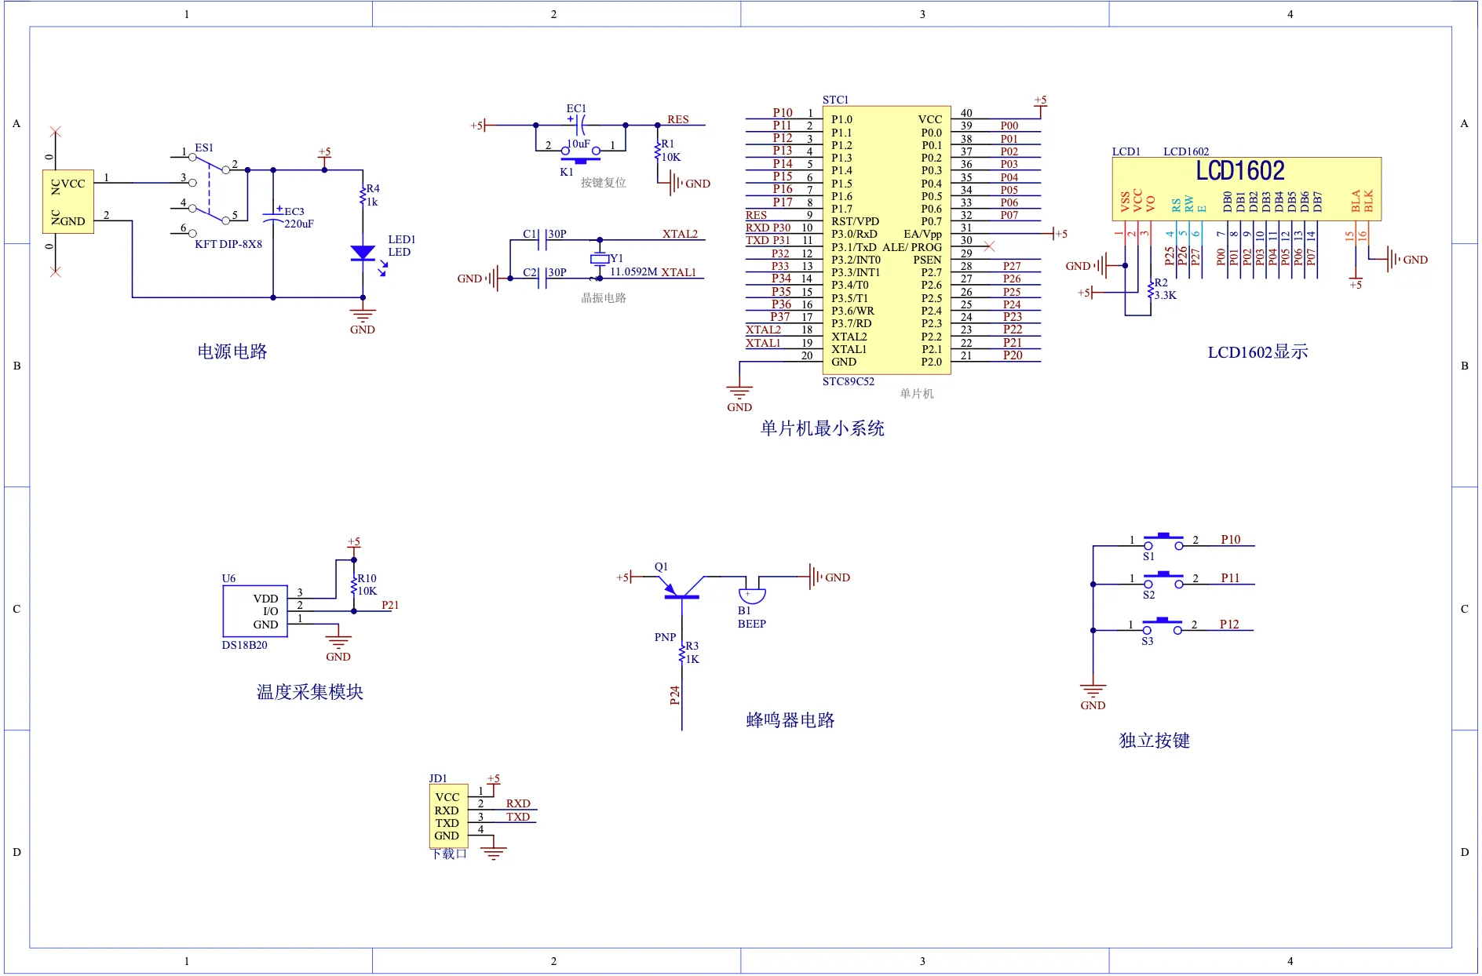
Task: Click the ALE/PROG pin name inside the chip
Action: coord(912,247)
